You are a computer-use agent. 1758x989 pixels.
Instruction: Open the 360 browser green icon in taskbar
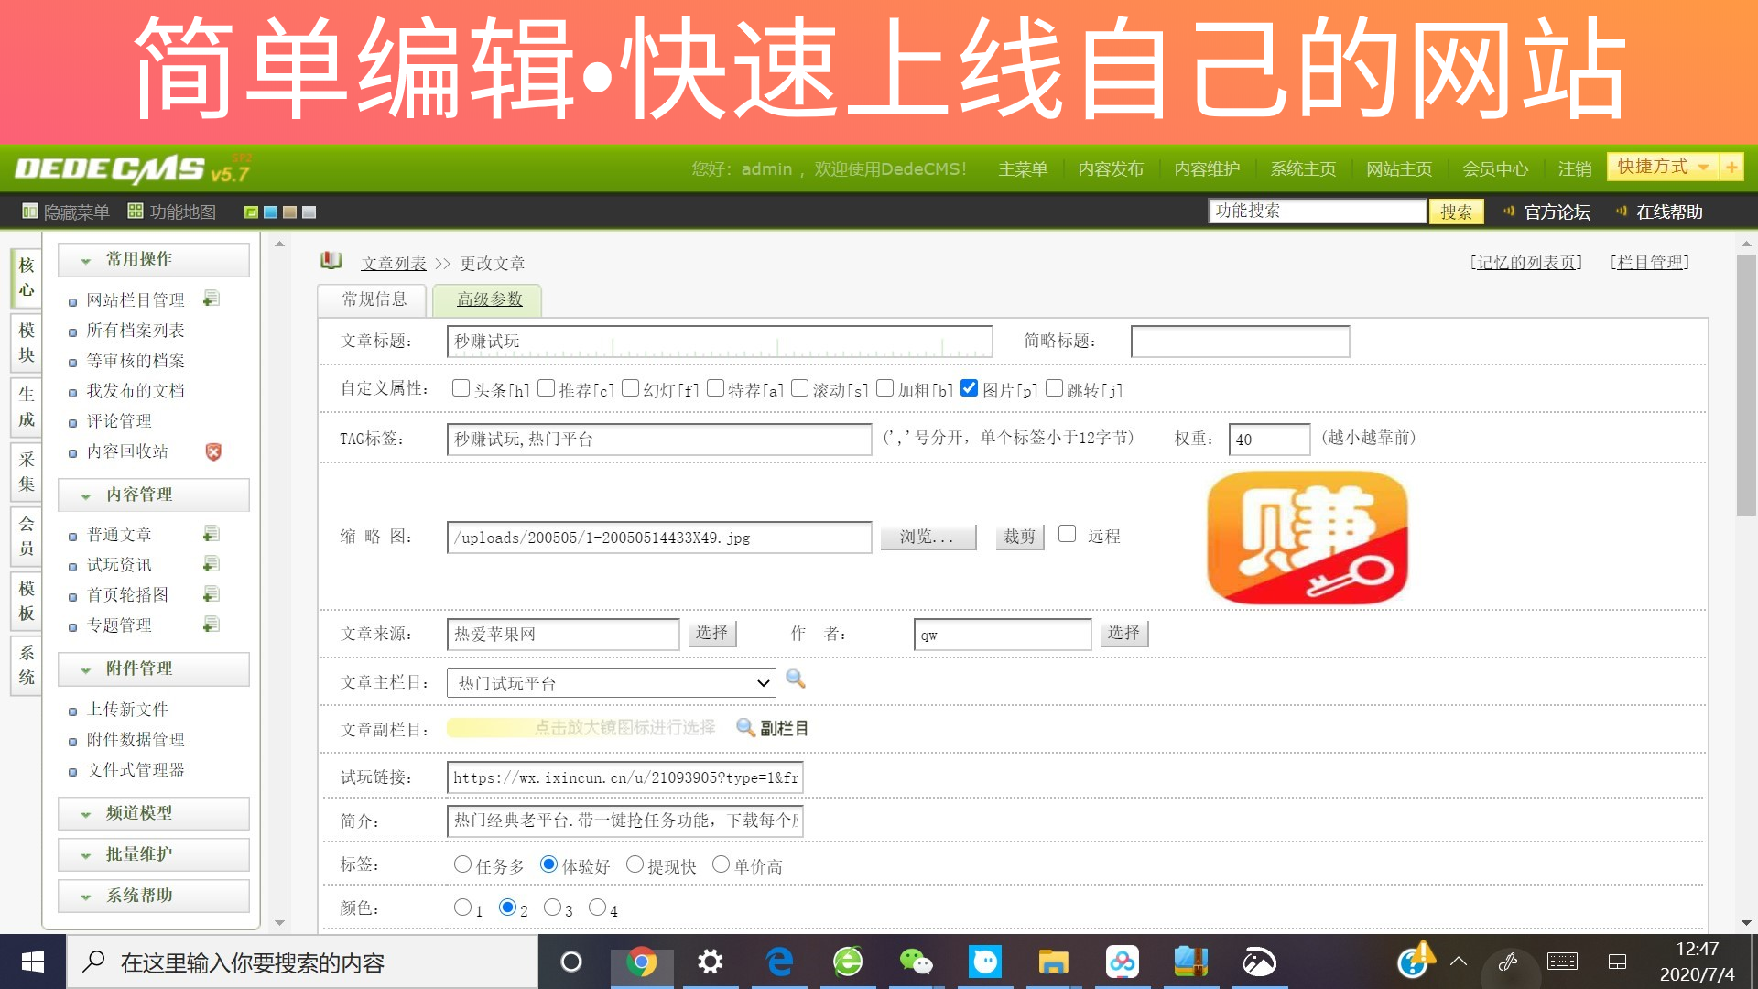click(x=848, y=962)
